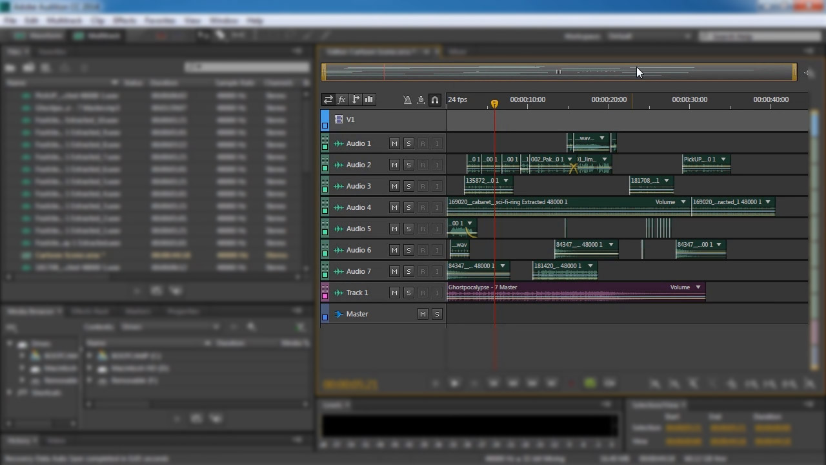
Task: Open the Volume dropdown on Ghostpocalypse clip
Action: coord(698,287)
